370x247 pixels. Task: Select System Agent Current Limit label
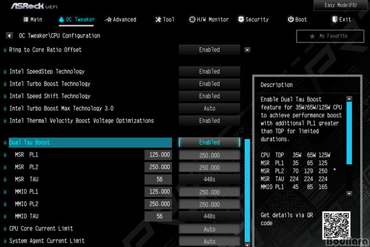[x=47, y=241]
